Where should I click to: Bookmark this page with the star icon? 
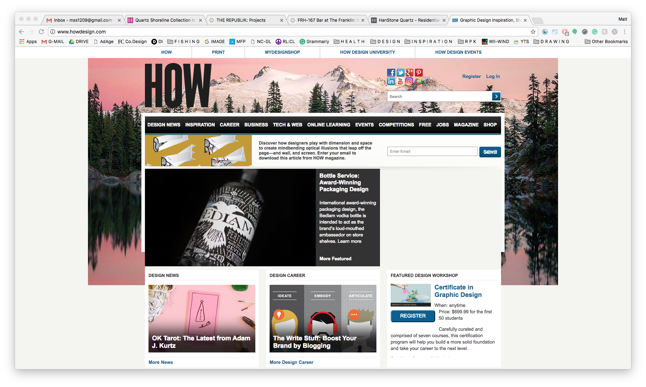tap(533, 32)
